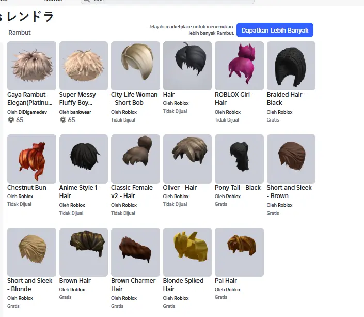This screenshot has height=317, width=364.
Task: Follow the Pony Tail - Black title link
Action: [238, 187]
